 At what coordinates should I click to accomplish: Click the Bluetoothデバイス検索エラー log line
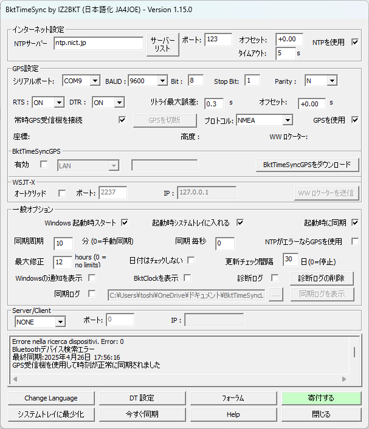pos(53,349)
